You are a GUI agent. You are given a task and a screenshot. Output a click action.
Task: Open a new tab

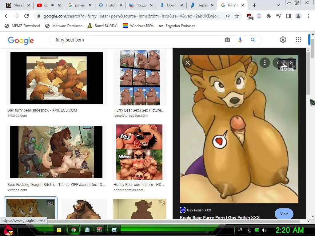coord(254,5)
